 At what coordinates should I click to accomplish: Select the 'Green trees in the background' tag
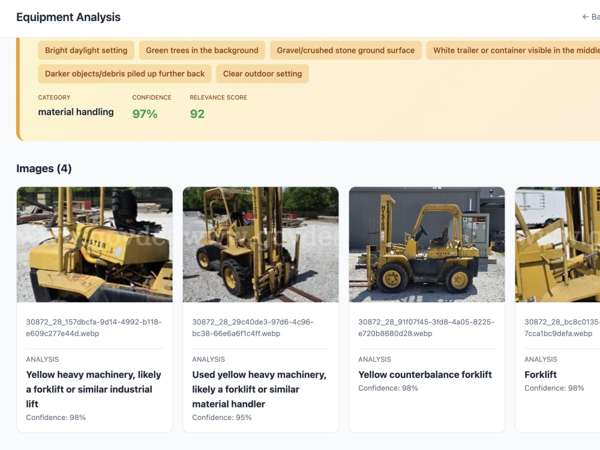point(202,50)
